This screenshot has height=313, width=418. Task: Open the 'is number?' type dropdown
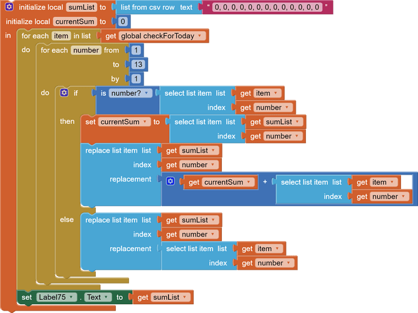pos(147,93)
